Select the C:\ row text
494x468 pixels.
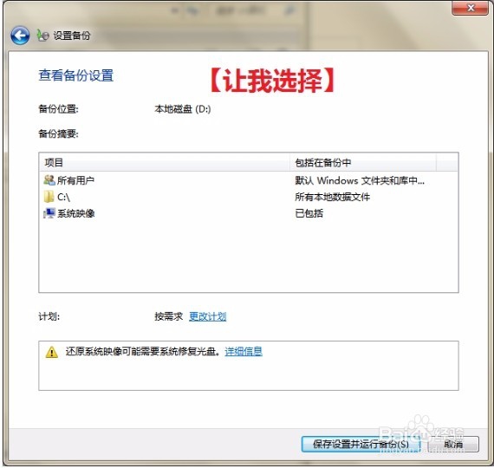(x=63, y=198)
